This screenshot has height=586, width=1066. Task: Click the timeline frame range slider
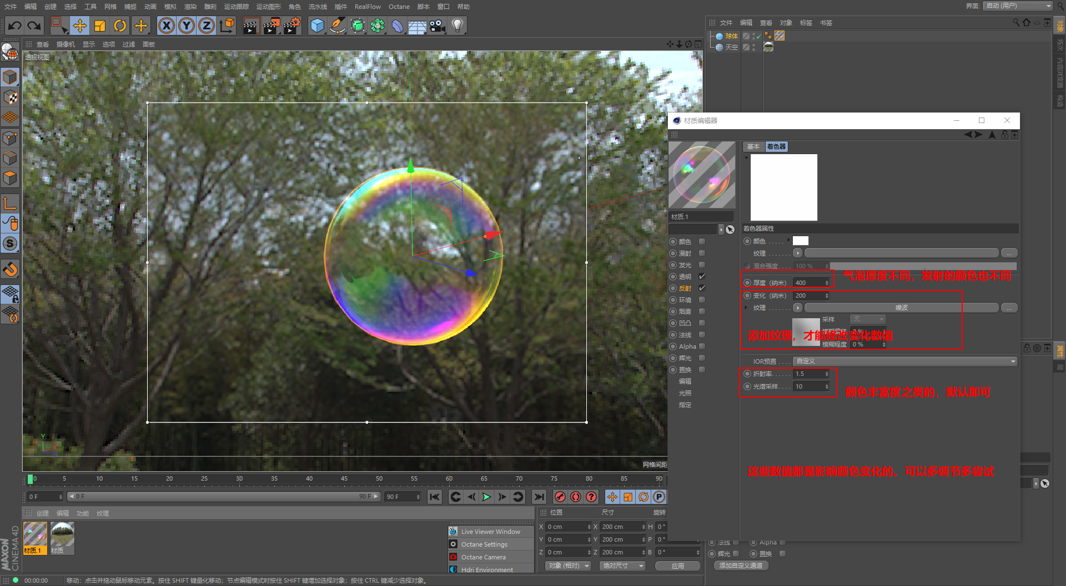pos(223,497)
